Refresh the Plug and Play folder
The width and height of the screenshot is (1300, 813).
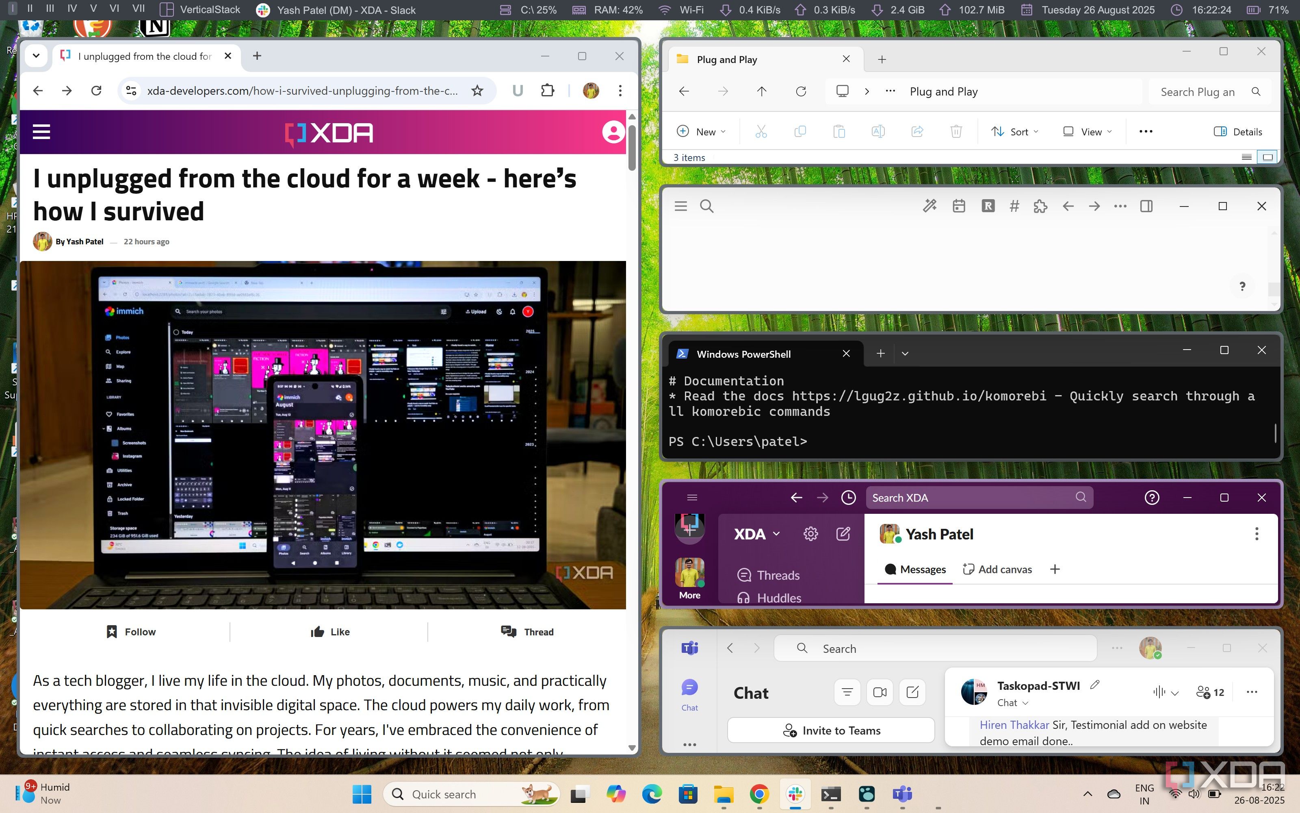pos(801,91)
